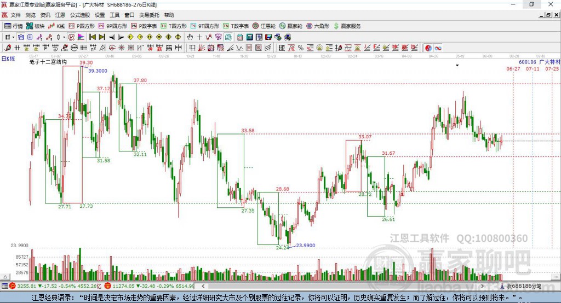This screenshot has width=561, height=303.
Task: Open the 资讯 menu
Action: tap(45, 15)
